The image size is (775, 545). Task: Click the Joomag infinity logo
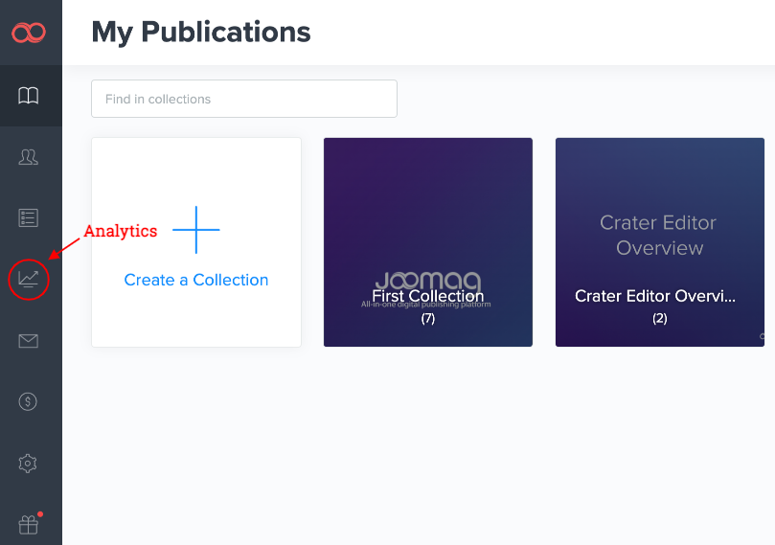[29, 34]
